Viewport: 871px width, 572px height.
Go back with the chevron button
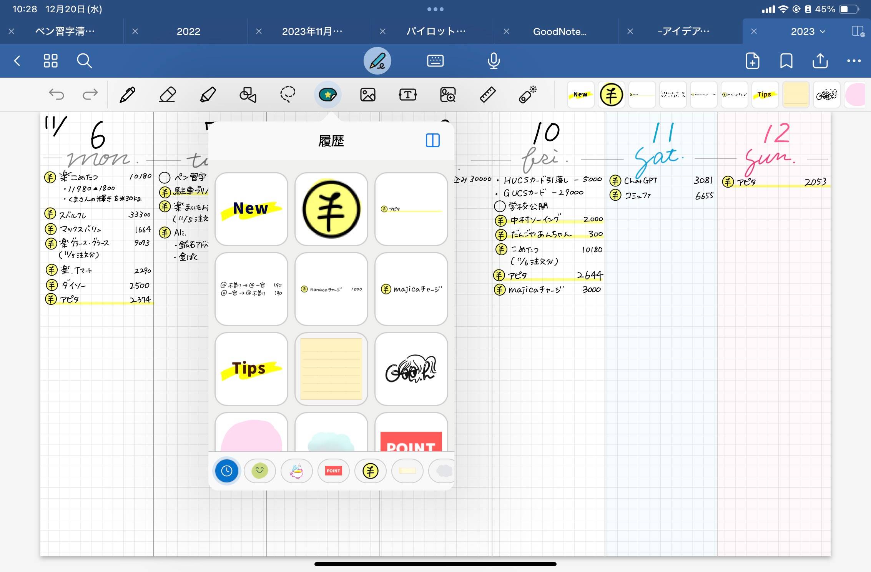tap(17, 61)
